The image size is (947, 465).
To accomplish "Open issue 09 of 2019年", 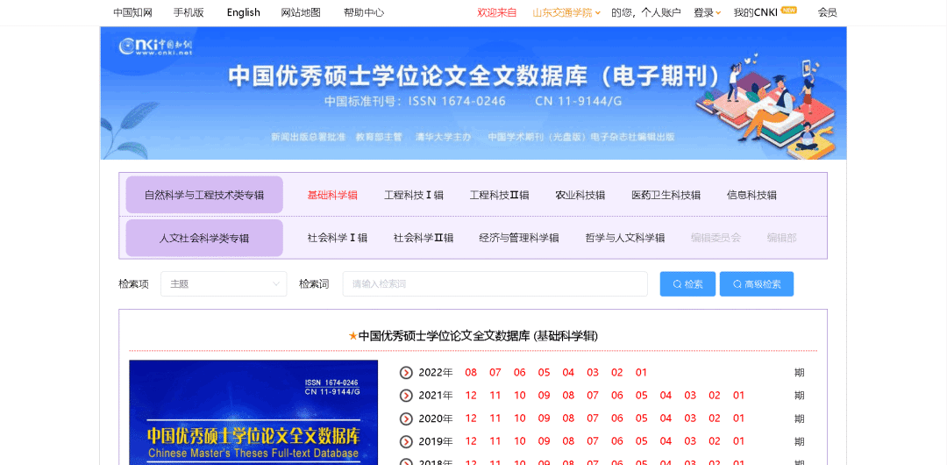I will pyautogui.click(x=545, y=441).
